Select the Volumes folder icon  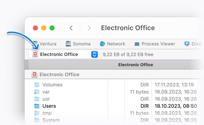(37, 85)
